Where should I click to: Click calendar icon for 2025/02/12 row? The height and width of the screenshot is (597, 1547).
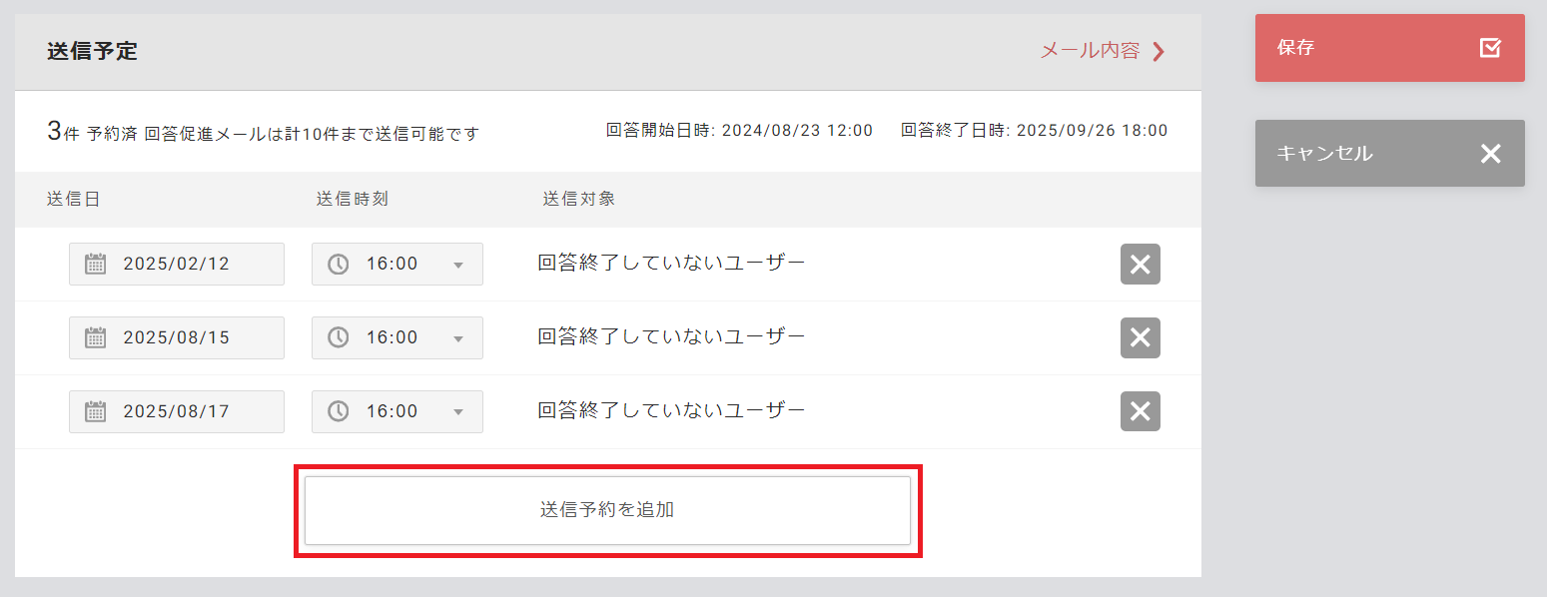coord(95,265)
